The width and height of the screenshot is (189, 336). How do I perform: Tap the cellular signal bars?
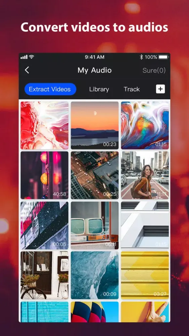click(x=24, y=57)
